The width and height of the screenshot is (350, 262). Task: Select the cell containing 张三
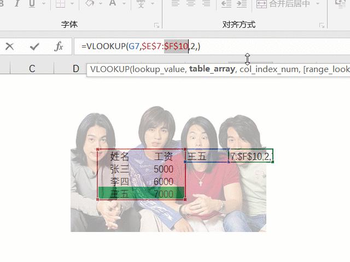pyautogui.click(x=120, y=169)
